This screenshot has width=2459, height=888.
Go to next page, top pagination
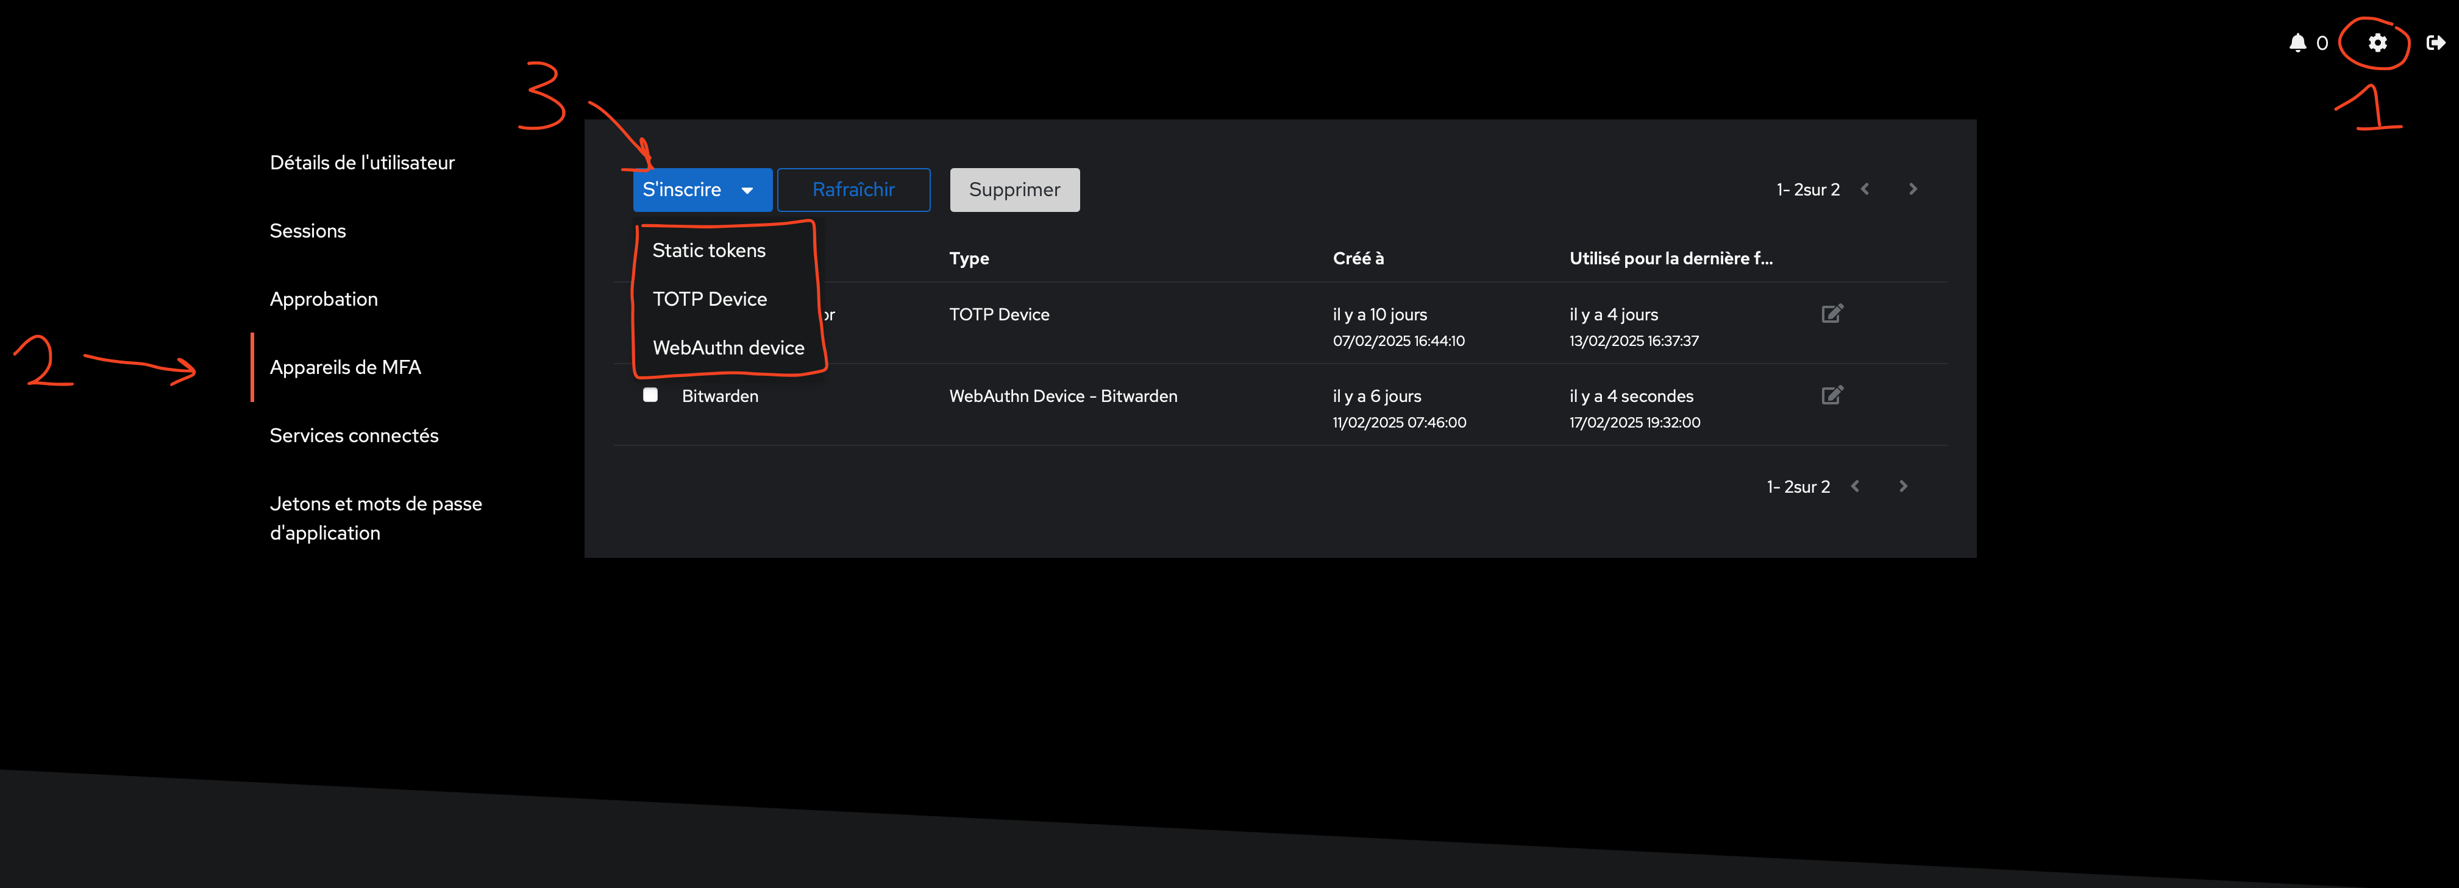tap(1912, 189)
